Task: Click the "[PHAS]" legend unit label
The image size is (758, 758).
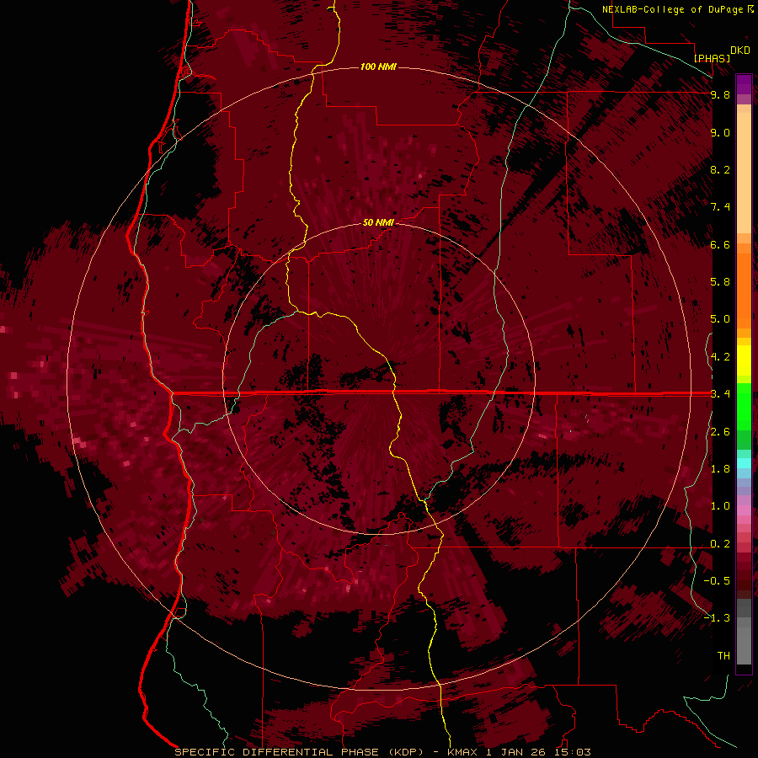Action: 712,58
